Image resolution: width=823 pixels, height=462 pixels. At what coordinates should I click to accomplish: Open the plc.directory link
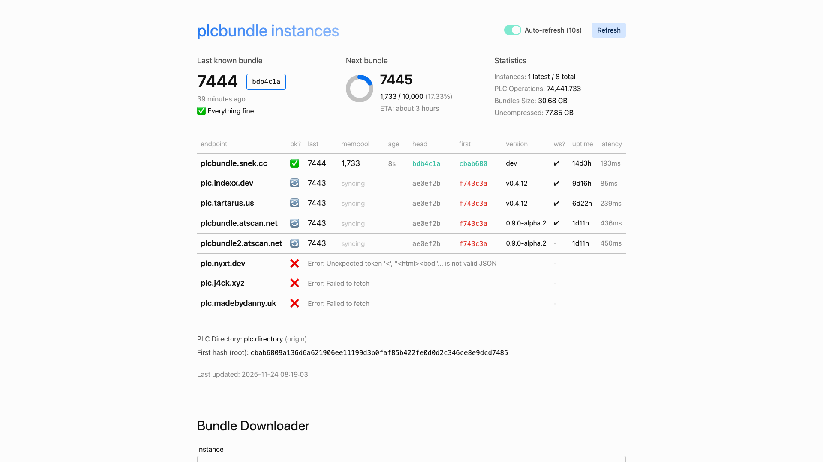tap(263, 339)
